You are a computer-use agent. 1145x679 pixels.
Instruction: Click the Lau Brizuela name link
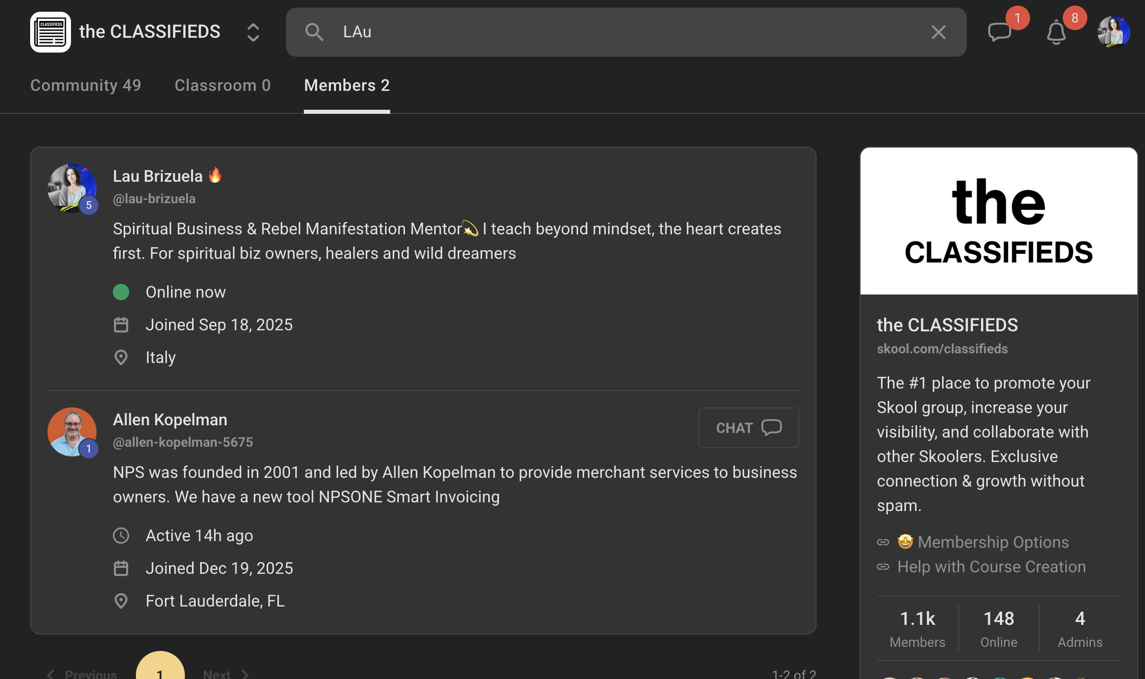(x=157, y=176)
